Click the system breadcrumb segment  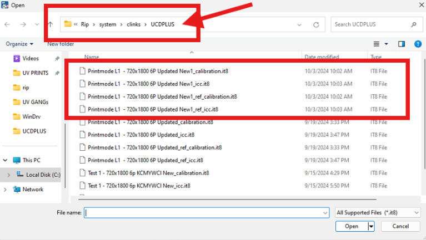click(x=108, y=24)
